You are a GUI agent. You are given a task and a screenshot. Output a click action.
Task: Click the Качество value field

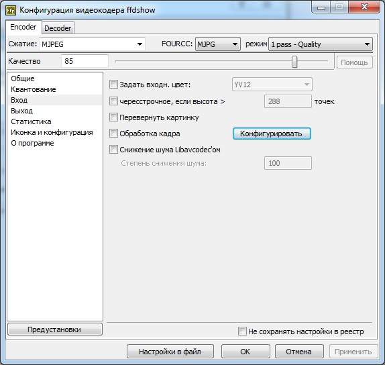(85, 61)
